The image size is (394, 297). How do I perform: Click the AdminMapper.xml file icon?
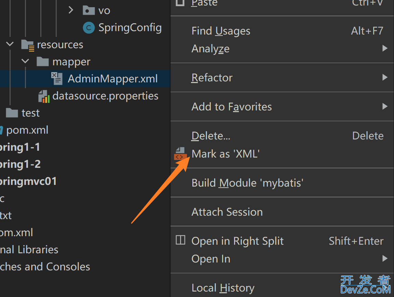click(57, 78)
